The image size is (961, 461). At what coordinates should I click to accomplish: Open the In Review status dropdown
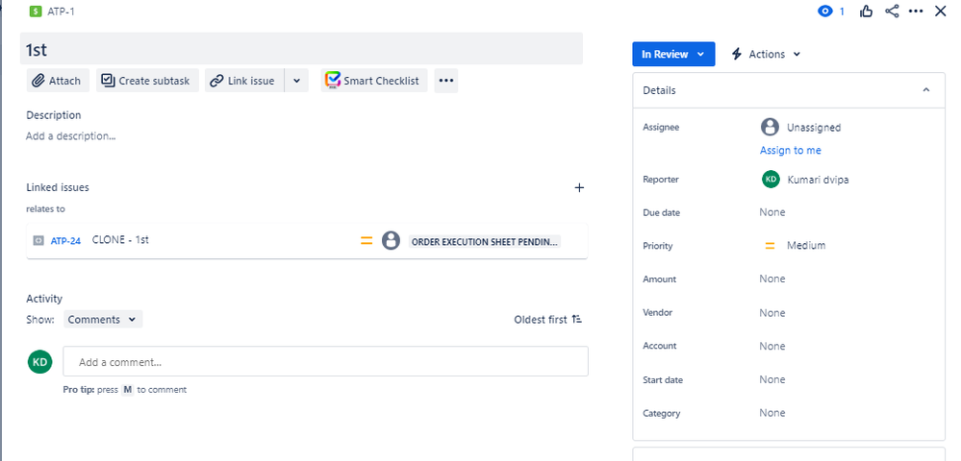(673, 54)
